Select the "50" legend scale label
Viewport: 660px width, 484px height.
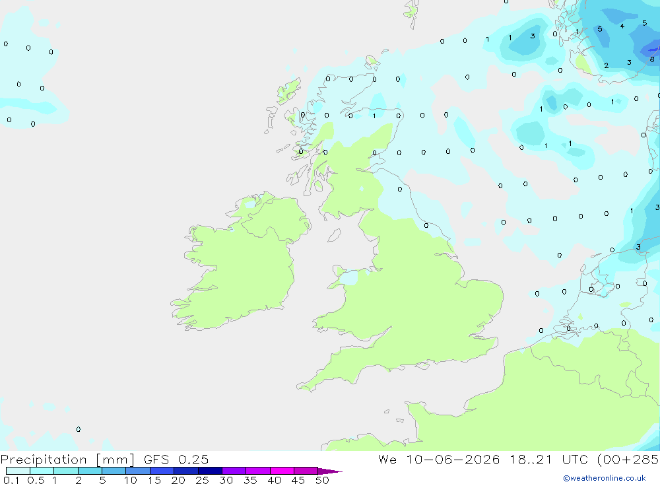click(322, 480)
